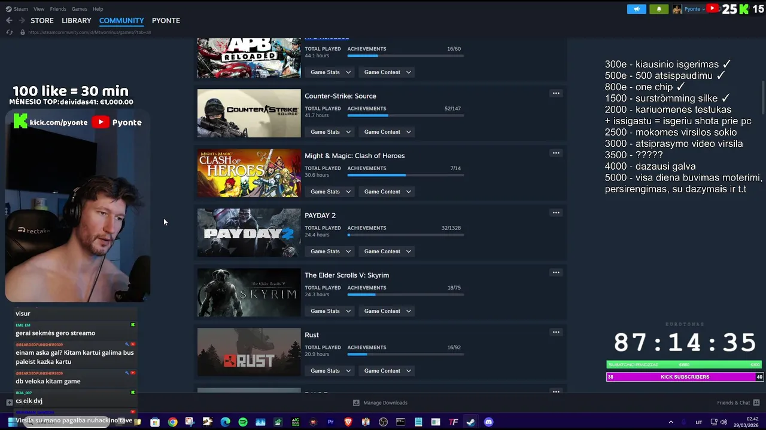Viewport: 766px width, 430px height.
Task: Go back with the Steam back arrow
Action: (x=9, y=20)
